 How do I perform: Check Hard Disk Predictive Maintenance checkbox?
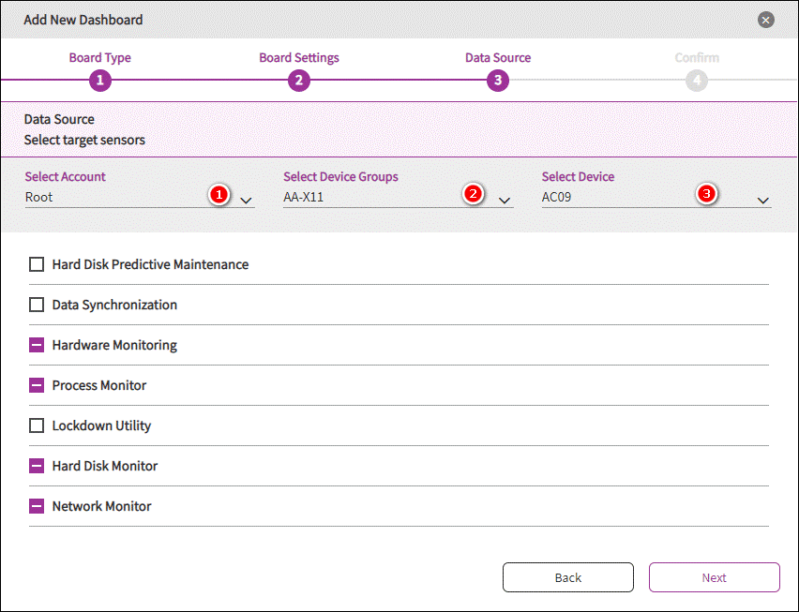pyautogui.click(x=37, y=264)
